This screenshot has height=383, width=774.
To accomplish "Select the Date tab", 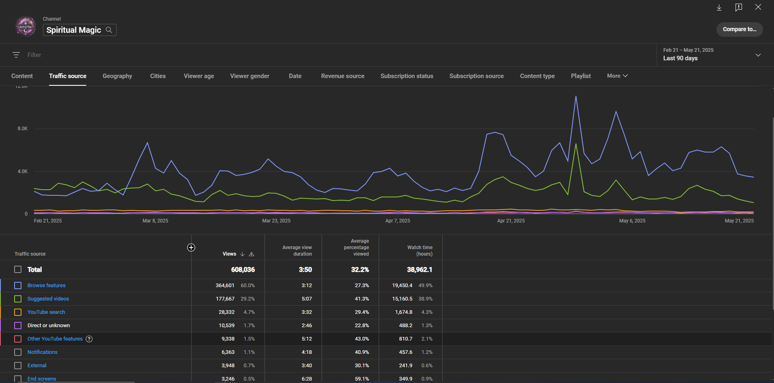I will (295, 76).
